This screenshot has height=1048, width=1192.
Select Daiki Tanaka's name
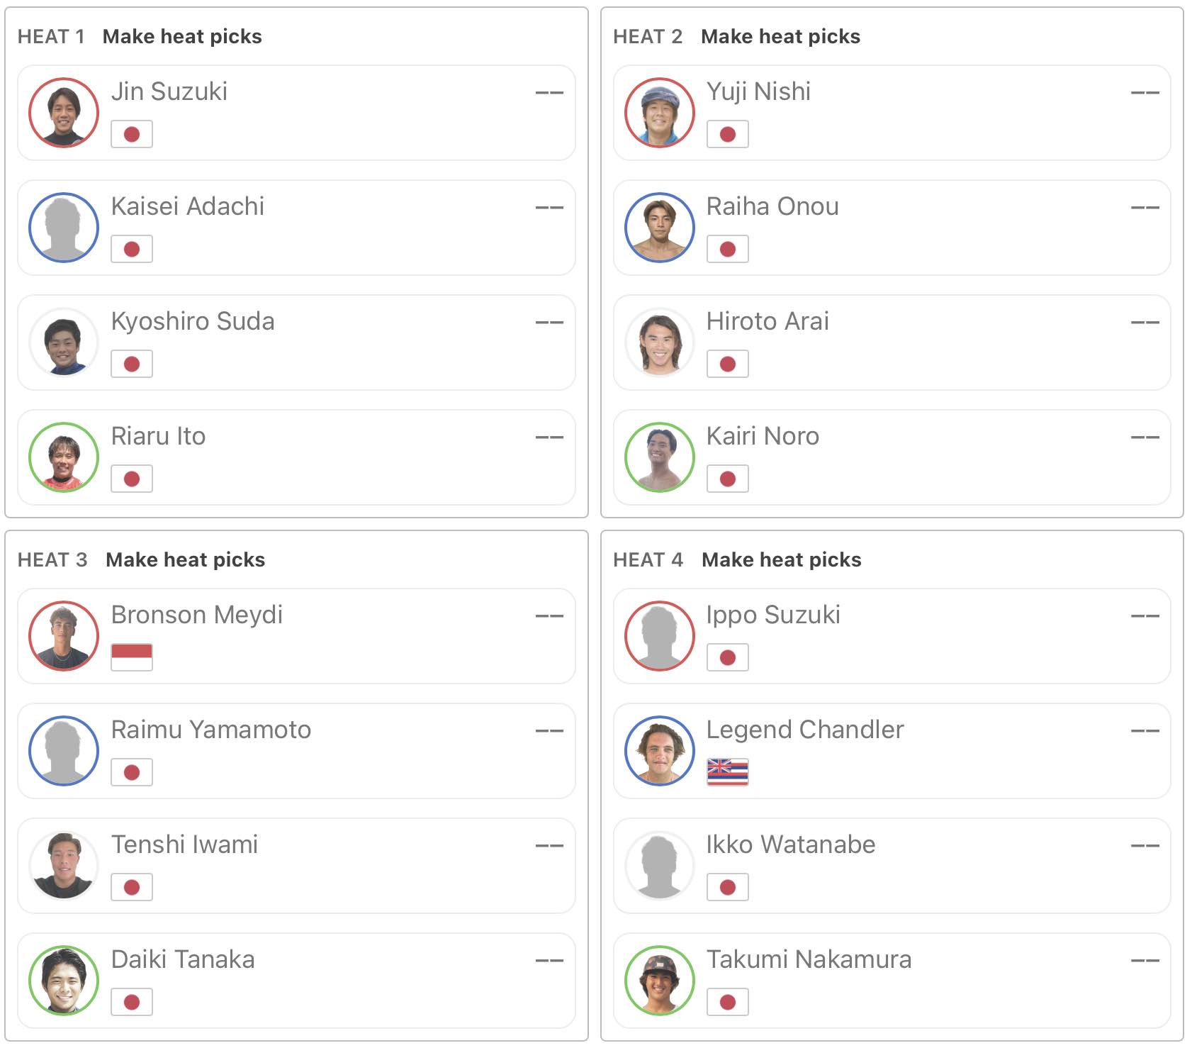[183, 959]
